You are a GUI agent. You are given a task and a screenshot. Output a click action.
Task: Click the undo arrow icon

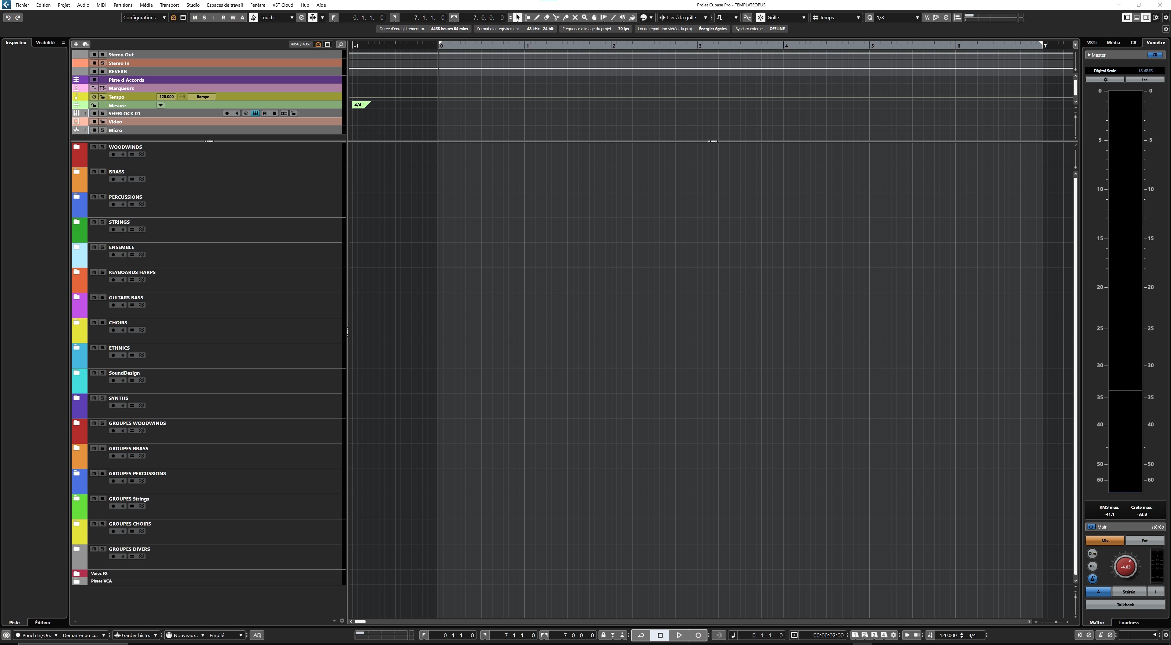pos(8,17)
